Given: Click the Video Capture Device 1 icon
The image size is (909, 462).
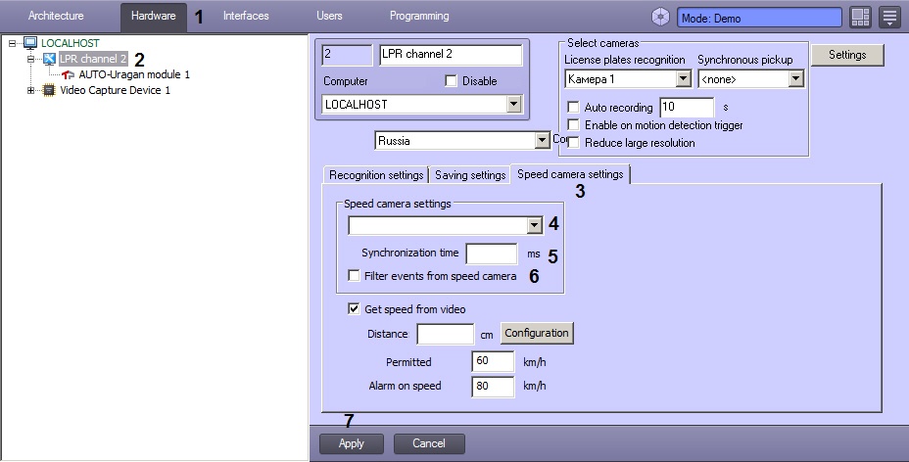Looking at the screenshot, I should click(49, 90).
